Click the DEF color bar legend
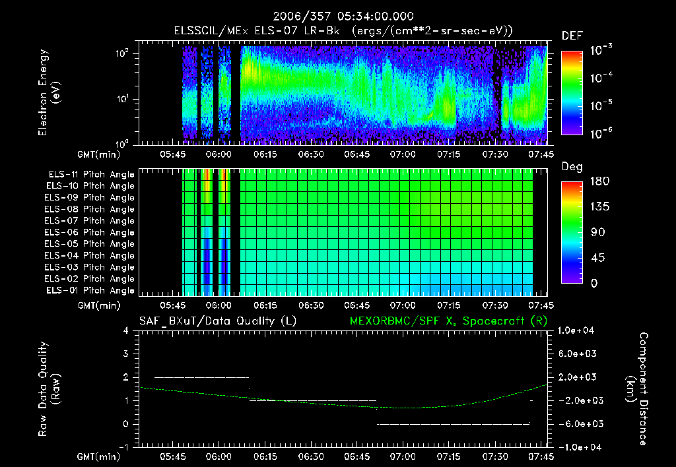 pyautogui.click(x=572, y=92)
